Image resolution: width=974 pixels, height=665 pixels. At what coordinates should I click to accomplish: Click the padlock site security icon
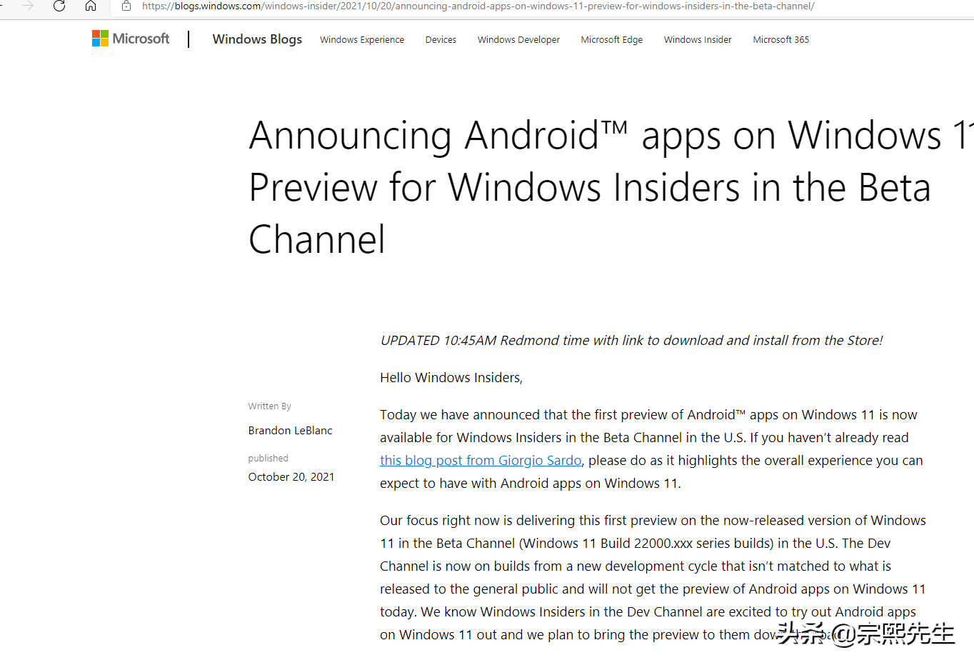[126, 6]
